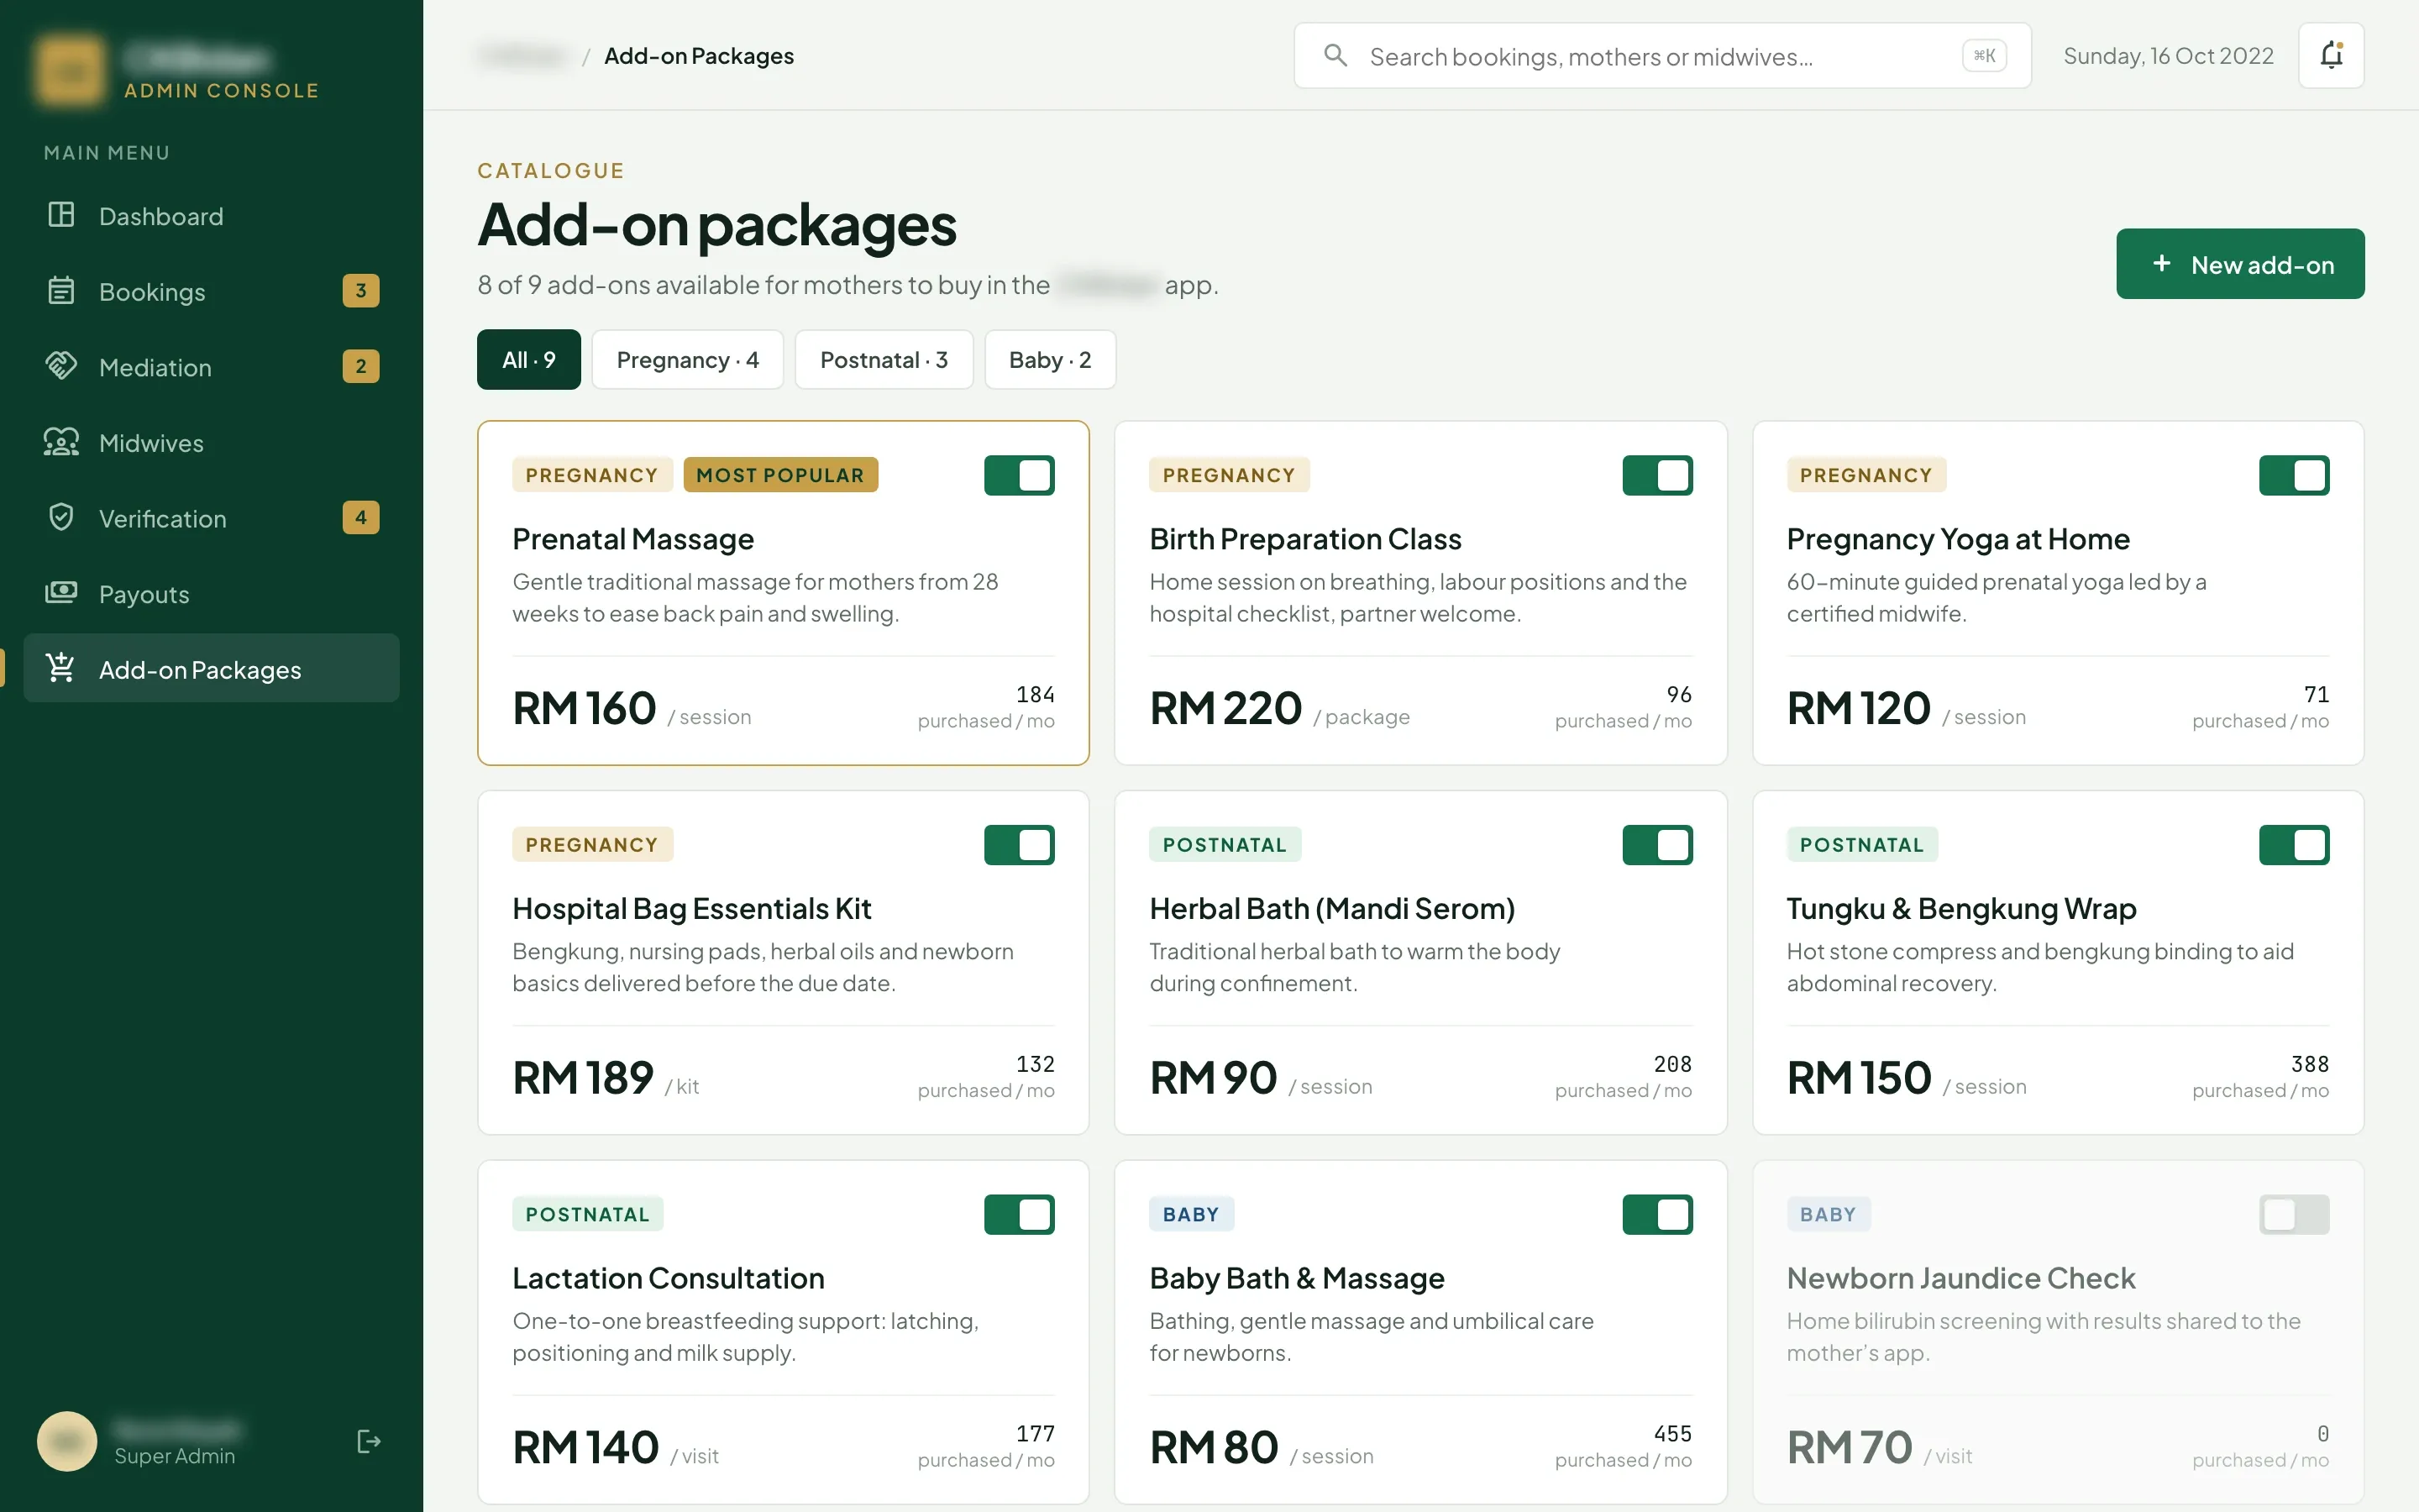Image resolution: width=2419 pixels, height=1512 pixels.
Task: Toggle the Herbal Bath (Mandi Serom) switch
Action: click(x=1657, y=845)
